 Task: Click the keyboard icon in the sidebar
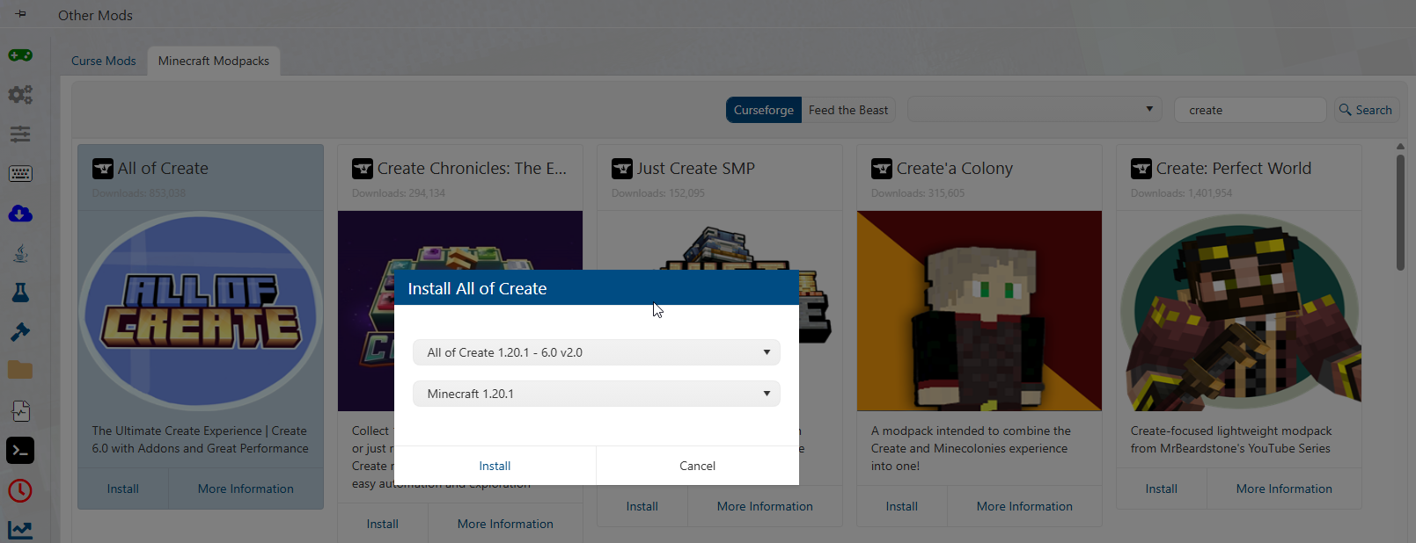(20, 174)
